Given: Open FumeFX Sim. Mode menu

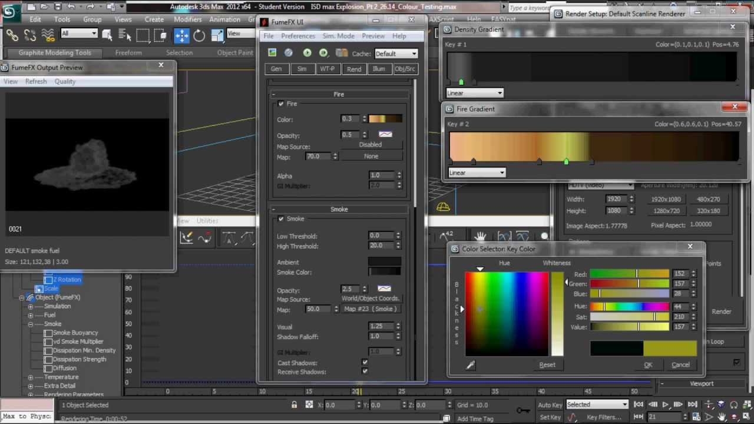Looking at the screenshot, I should point(338,36).
